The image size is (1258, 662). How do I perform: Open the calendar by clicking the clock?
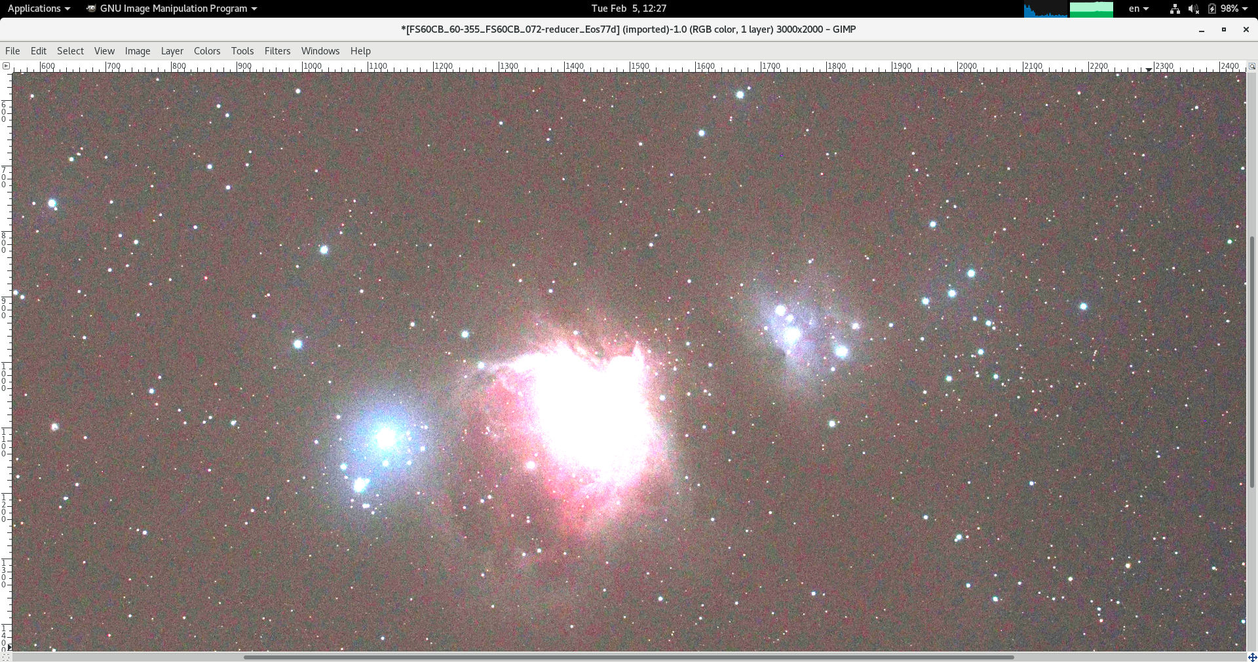[x=629, y=9]
